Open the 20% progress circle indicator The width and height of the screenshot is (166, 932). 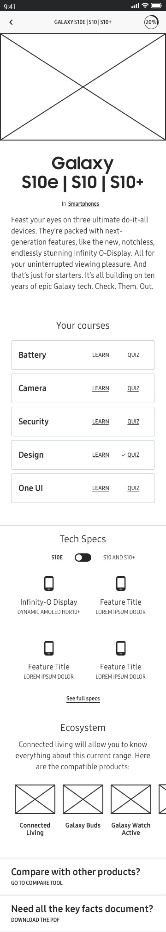(x=151, y=22)
